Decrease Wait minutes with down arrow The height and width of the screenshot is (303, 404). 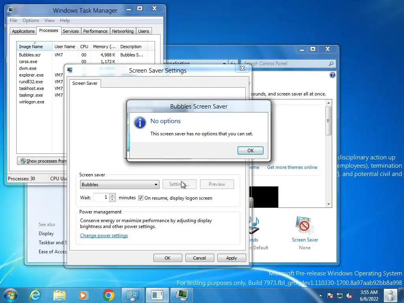[x=112, y=199]
